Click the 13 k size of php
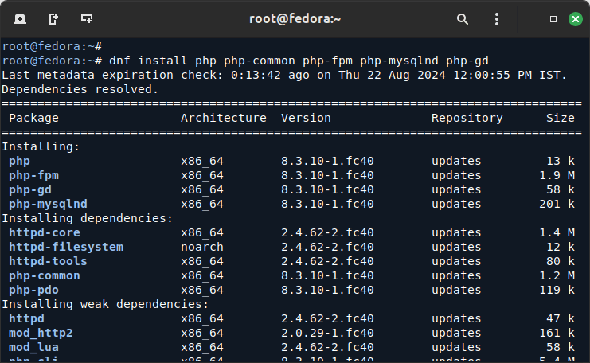The image size is (590, 363). [x=561, y=161]
